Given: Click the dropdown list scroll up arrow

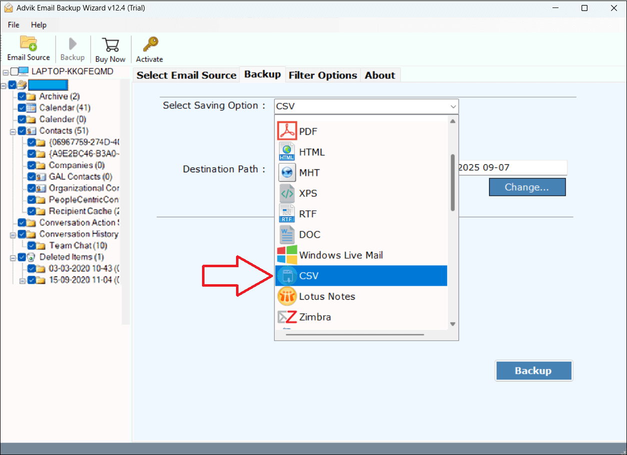Looking at the screenshot, I should (452, 121).
